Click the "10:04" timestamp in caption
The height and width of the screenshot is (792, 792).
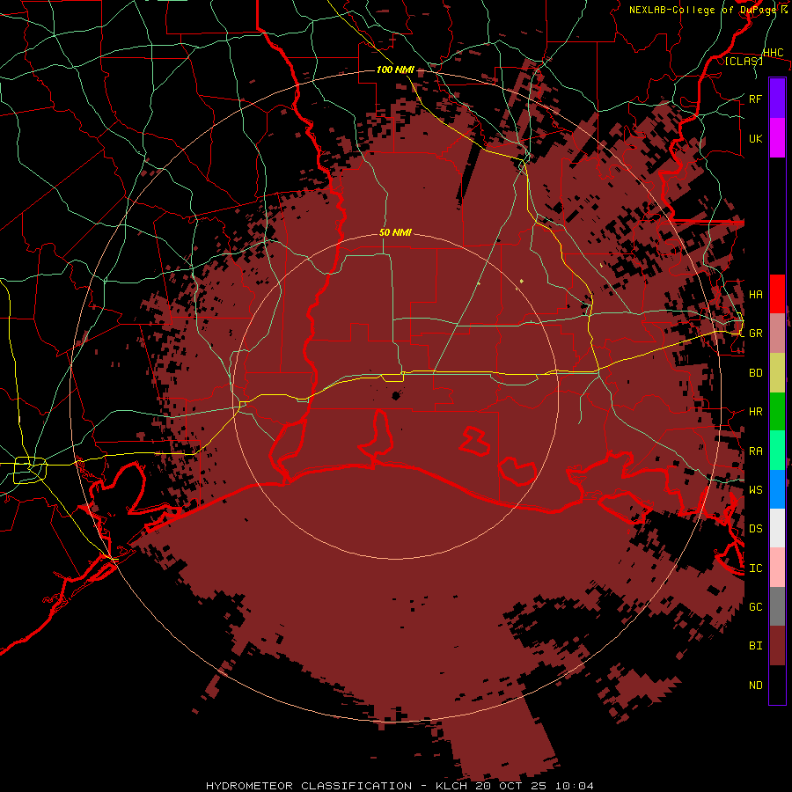point(574,786)
